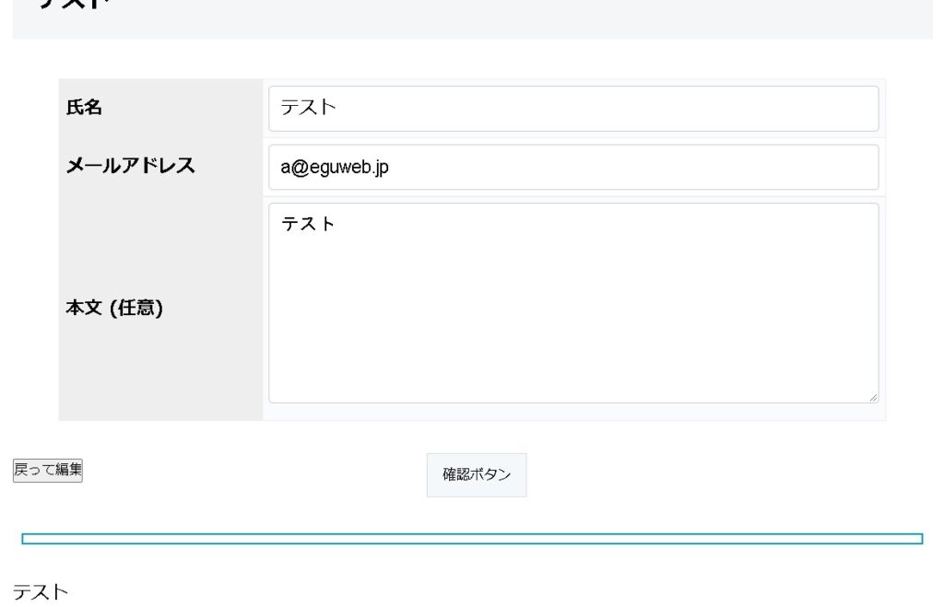
Task: Focus the メールアドレス email input field
Action: pos(572,167)
